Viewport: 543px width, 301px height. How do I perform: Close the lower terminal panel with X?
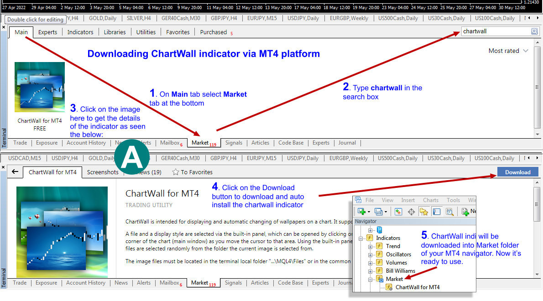(4, 167)
